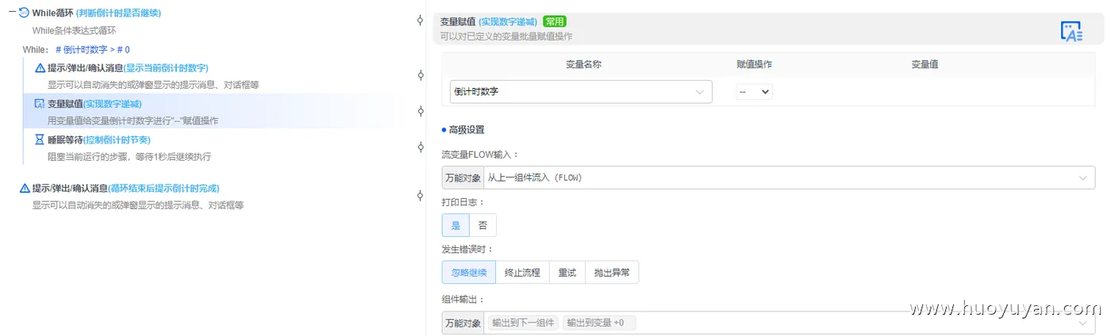This screenshot has height=336, width=1111.
Task: Open the 倒计时数字 variable name dropdown
Action: (581, 92)
